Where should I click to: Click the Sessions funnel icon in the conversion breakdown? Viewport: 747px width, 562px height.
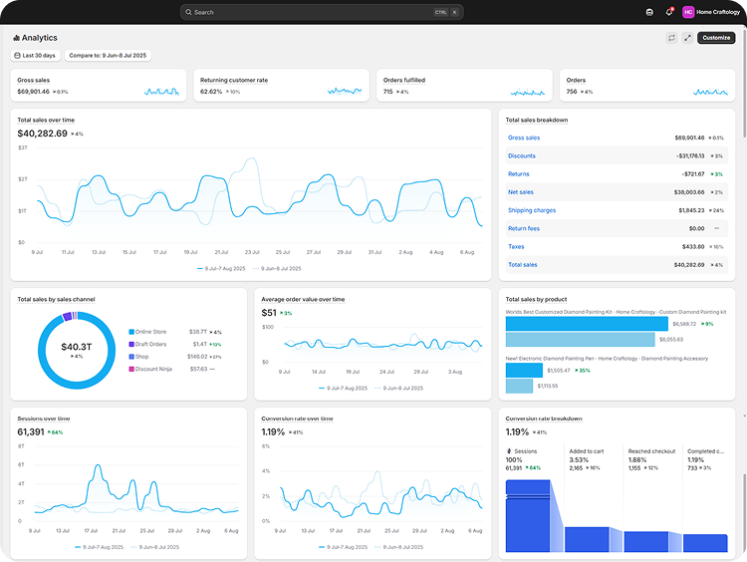(x=509, y=451)
